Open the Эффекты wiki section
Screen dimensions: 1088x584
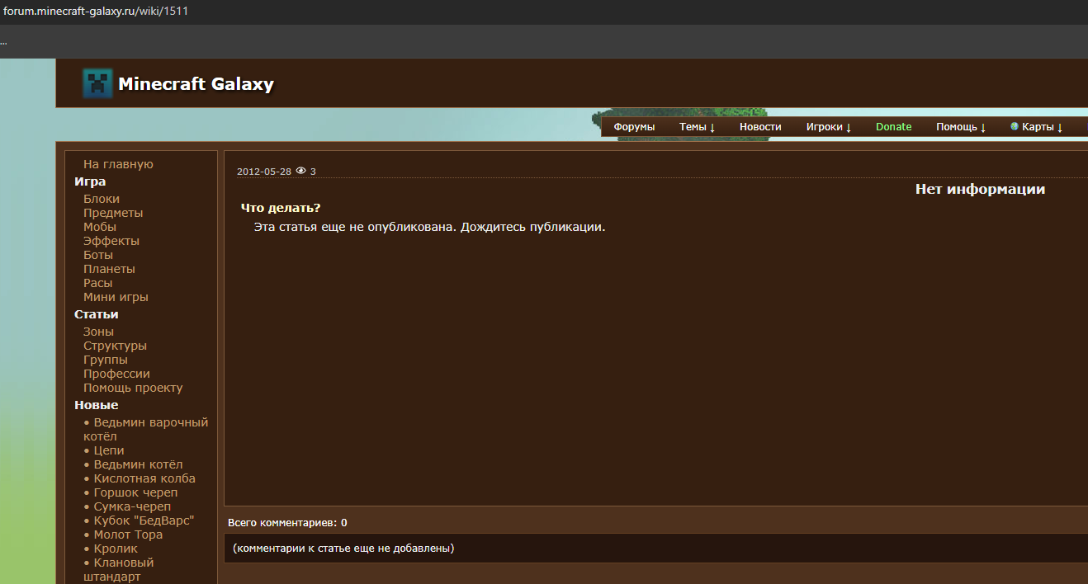coord(111,241)
